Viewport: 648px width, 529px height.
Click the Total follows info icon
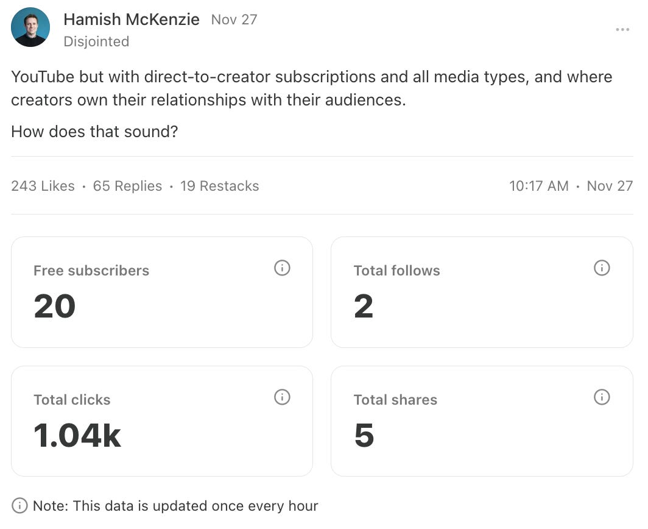(602, 268)
